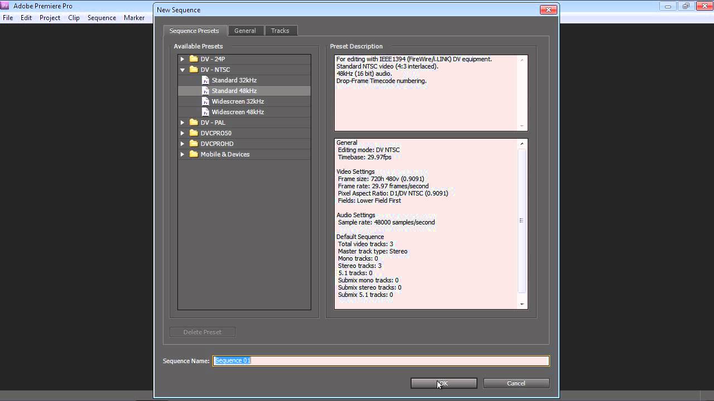The height and width of the screenshot is (401, 714).
Task: Click the Mobile & Devices folder icon
Action: click(194, 154)
